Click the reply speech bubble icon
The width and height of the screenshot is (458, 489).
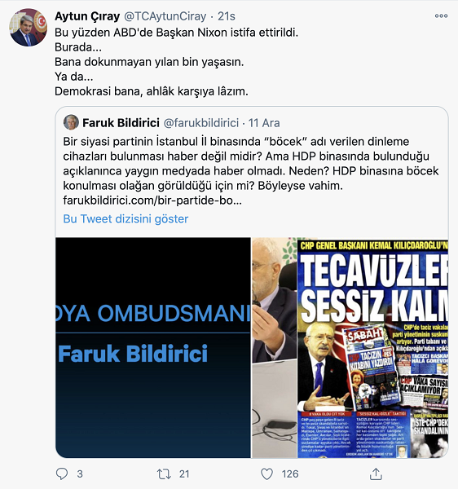click(62, 474)
